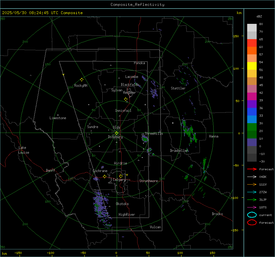Click the yellow V marker northwest of RockyMH
This screenshot has height=257, width=275.
[64, 75]
